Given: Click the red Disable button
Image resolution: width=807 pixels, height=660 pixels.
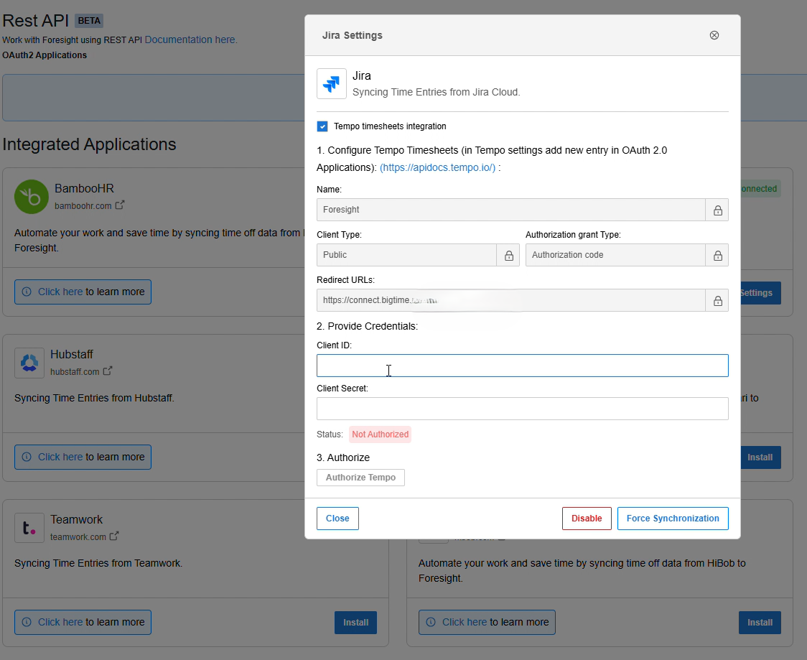Looking at the screenshot, I should click(587, 519).
